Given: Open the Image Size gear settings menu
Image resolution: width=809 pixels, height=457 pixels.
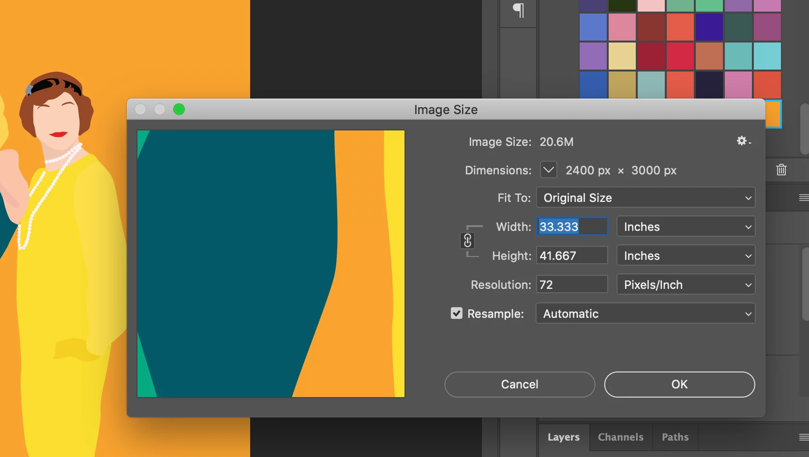Looking at the screenshot, I should pos(744,141).
